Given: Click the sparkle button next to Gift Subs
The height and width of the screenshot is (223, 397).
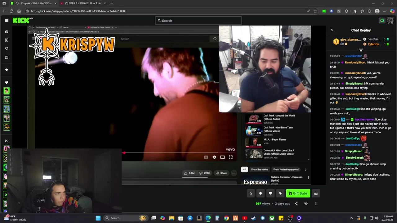Looking at the screenshot, I should pos(280,193).
